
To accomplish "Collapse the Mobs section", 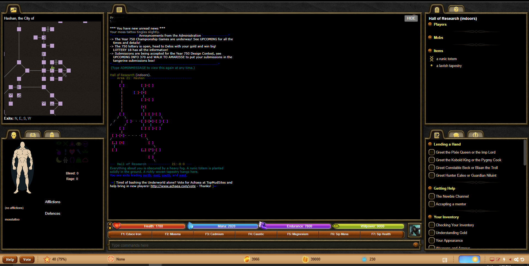I will 430,37.
